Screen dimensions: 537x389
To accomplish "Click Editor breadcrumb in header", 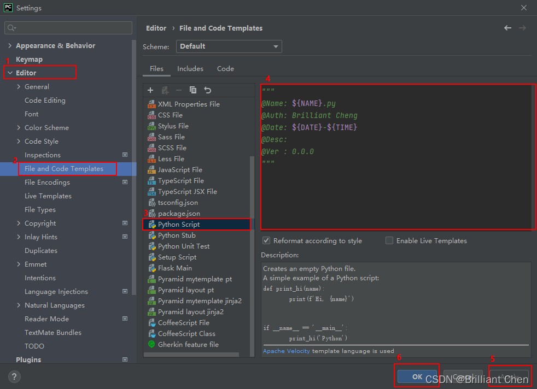I will pos(156,28).
